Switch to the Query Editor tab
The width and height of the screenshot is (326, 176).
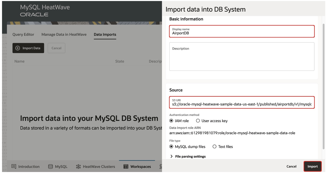(x=23, y=34)
